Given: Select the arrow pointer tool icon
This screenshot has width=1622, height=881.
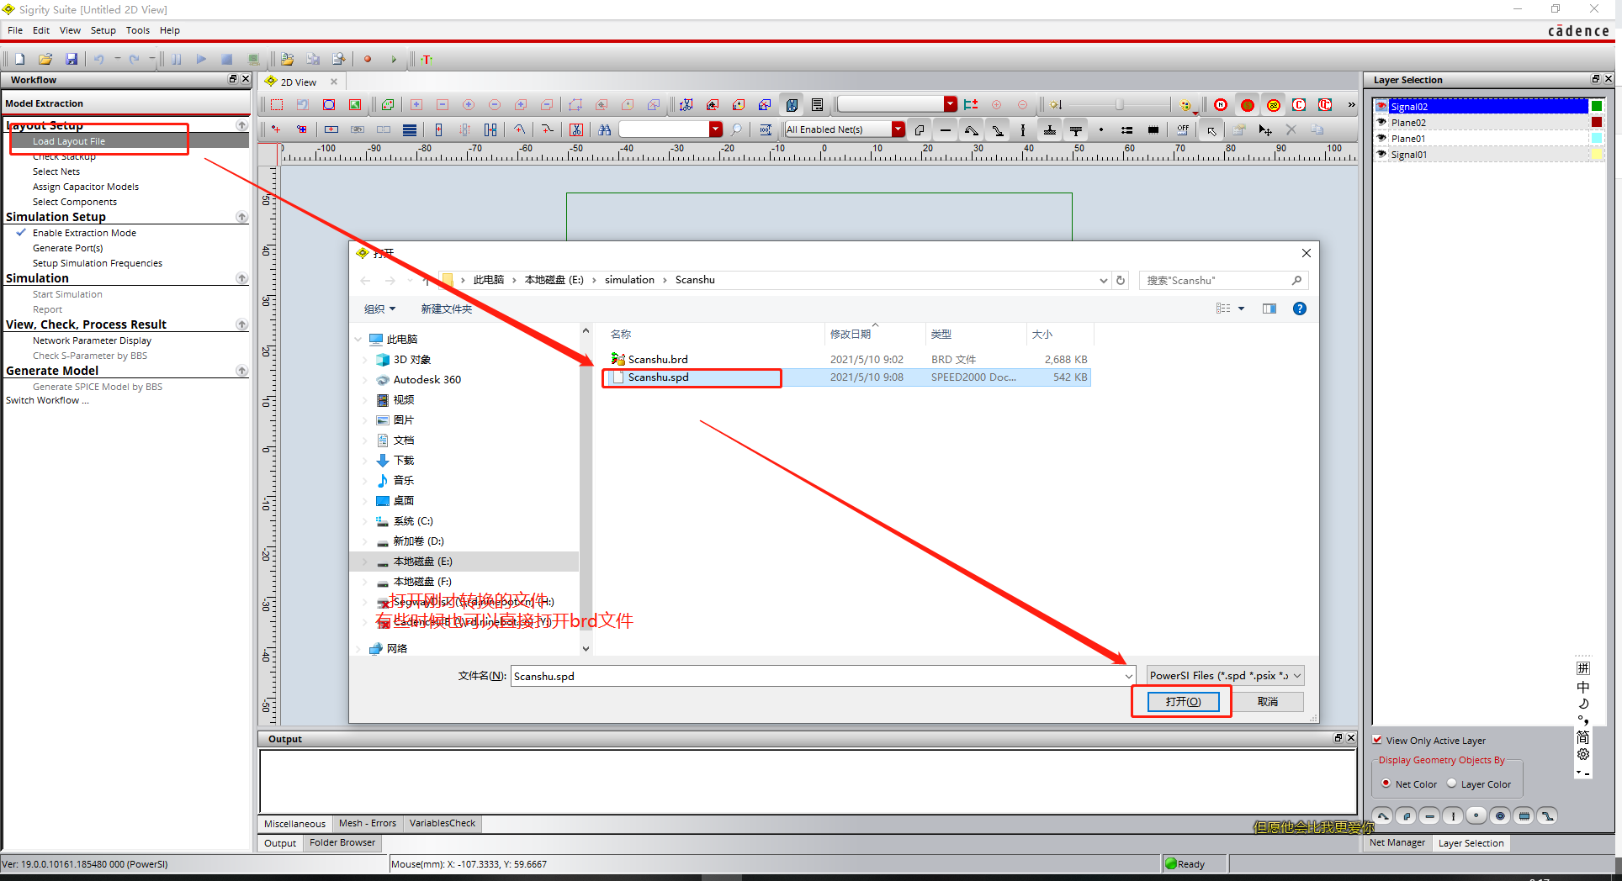Looking at the screenshot, I should [1211, 130].
